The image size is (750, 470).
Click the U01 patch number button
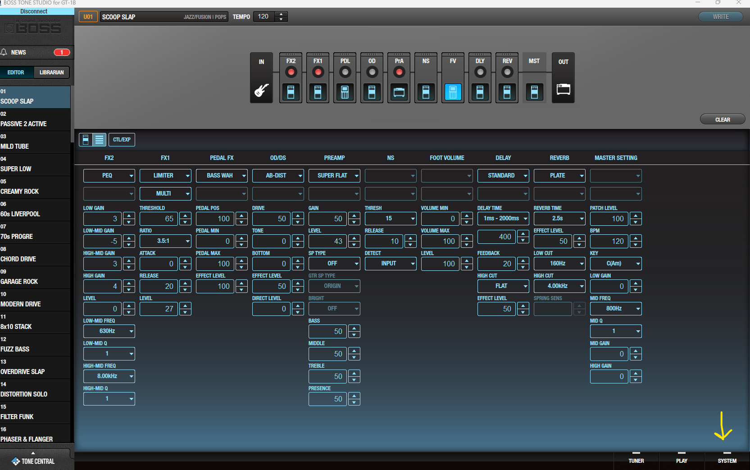click(x=88, y=17)
